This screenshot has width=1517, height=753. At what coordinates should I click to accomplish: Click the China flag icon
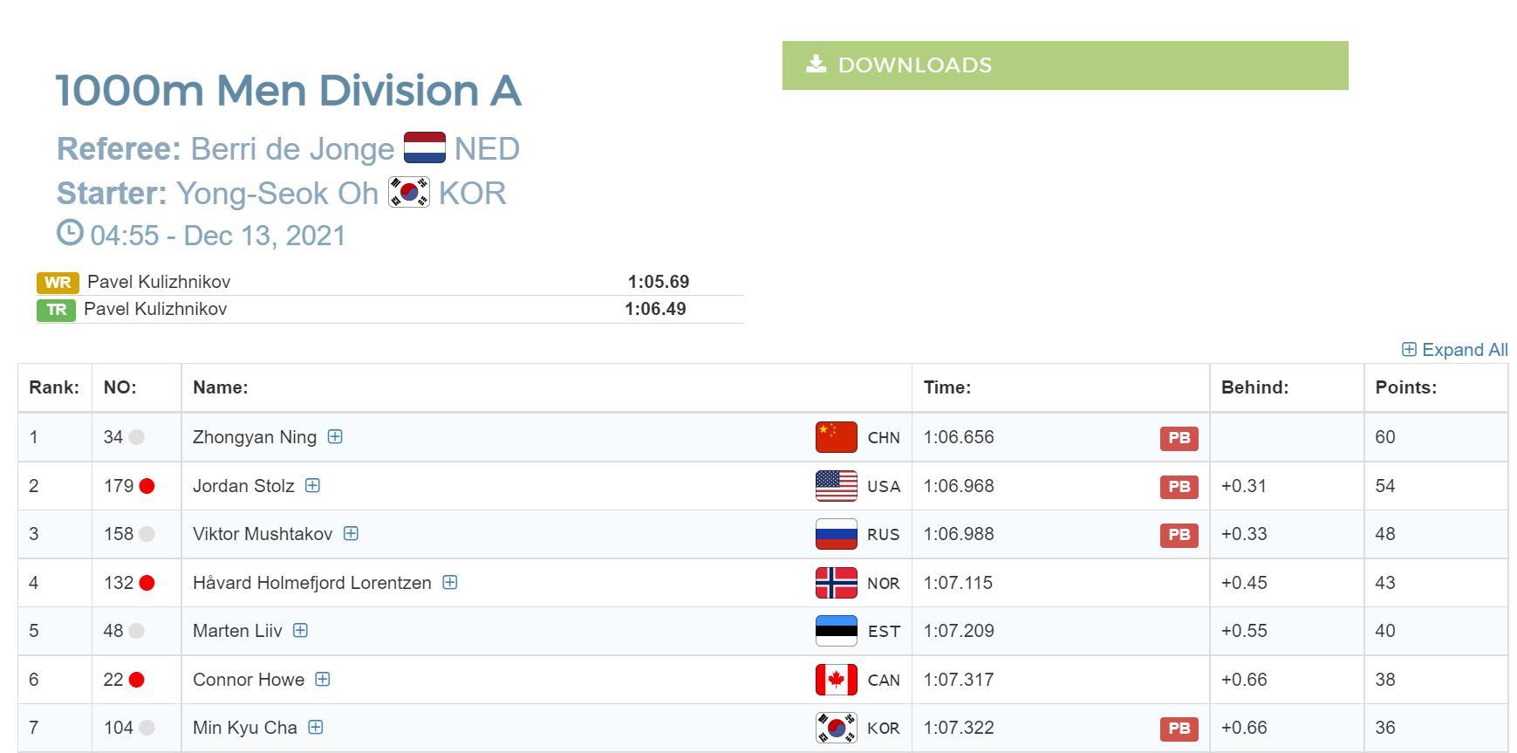pos(836,437)
